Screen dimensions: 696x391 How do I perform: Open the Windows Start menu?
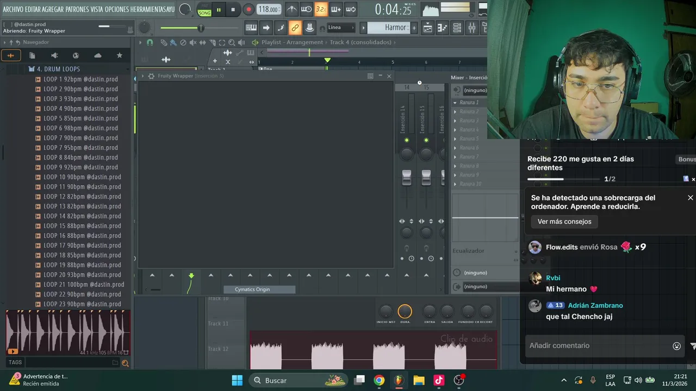tap(237, 380)
